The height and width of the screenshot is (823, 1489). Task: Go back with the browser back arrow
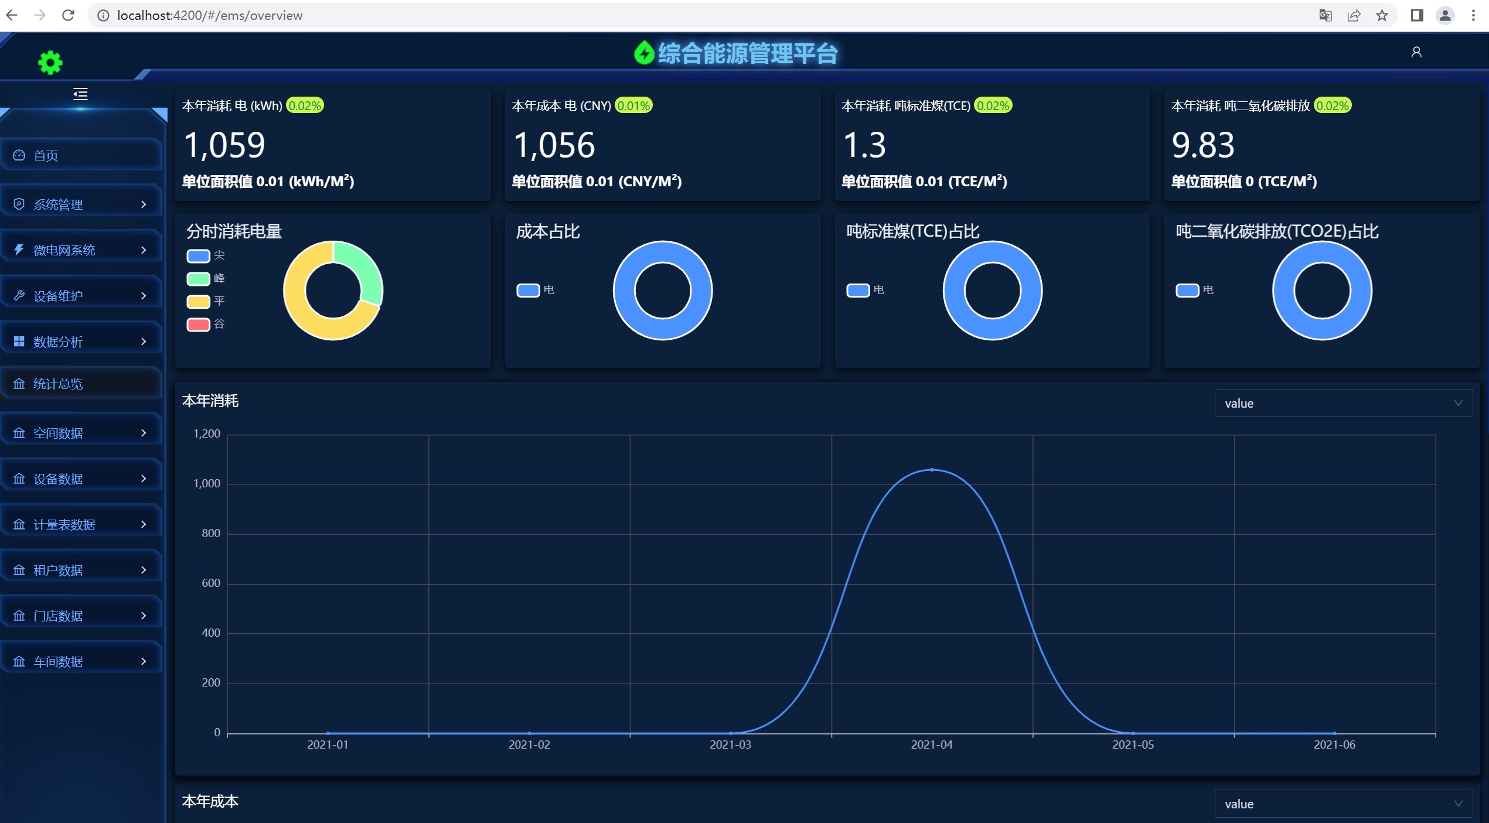tap(12, 15)
